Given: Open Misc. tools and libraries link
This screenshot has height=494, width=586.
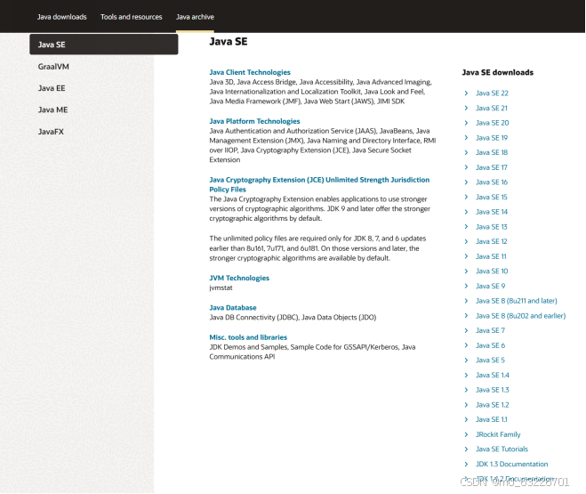Looking at the screenshot, I should point(248,337).
